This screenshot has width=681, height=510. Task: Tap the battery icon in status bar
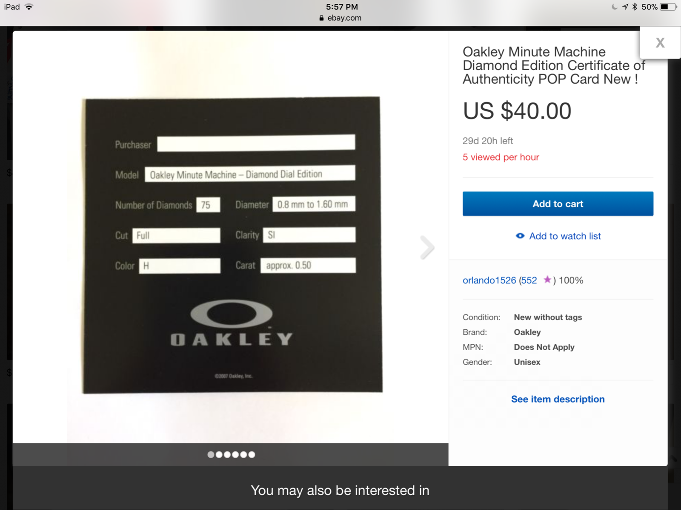point(668,7)
